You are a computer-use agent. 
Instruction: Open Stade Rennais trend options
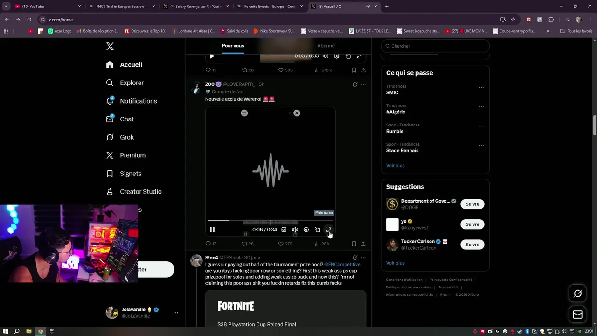481,146
